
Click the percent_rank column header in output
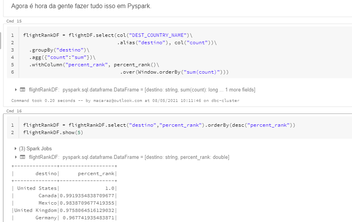point(96,174)
